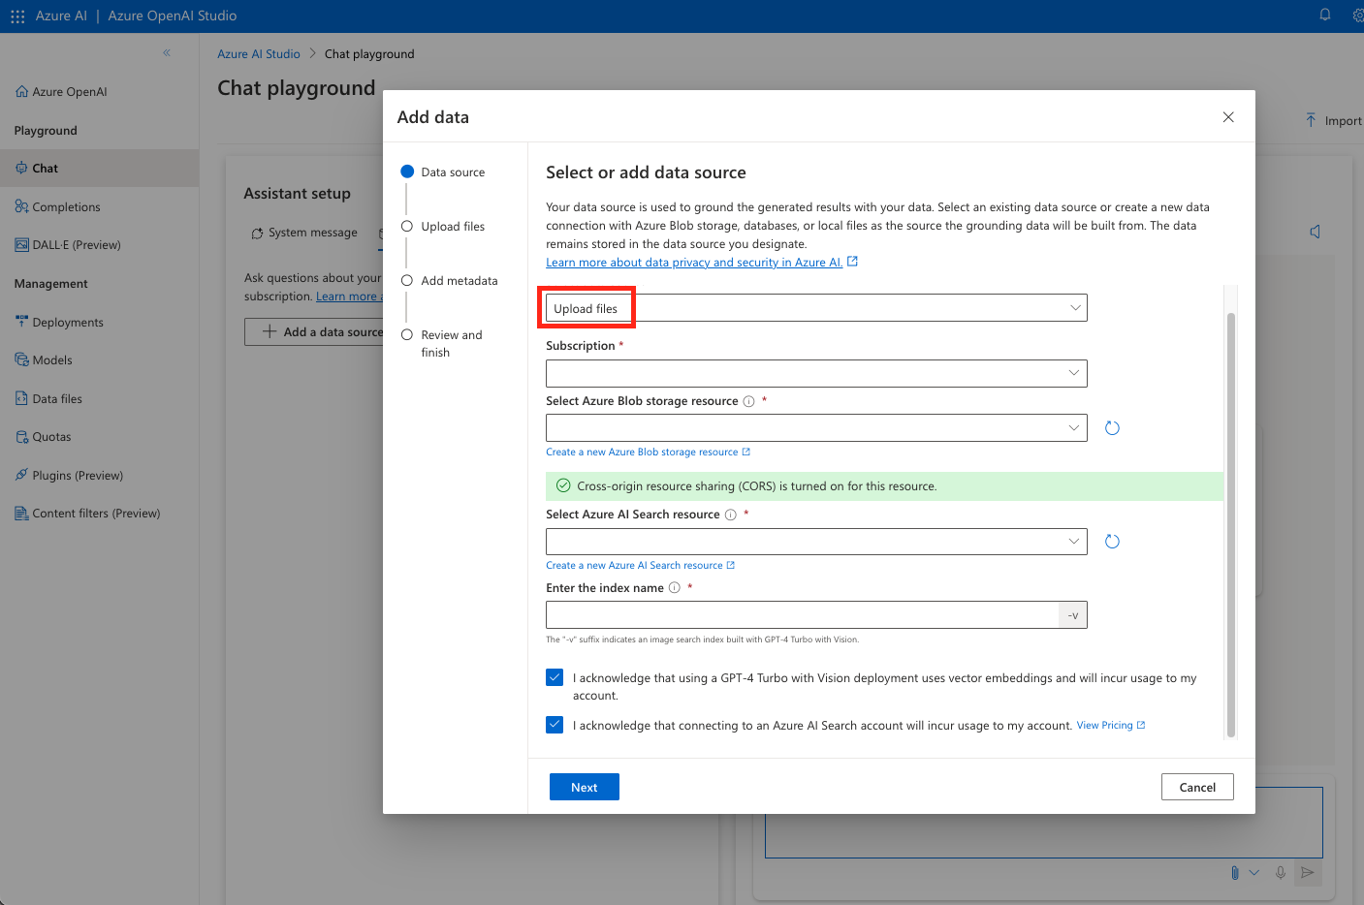Click the Content filters (Preview) icon
Image resolution: width=1364 pixels, height=905 pixels.
point(21,514)
